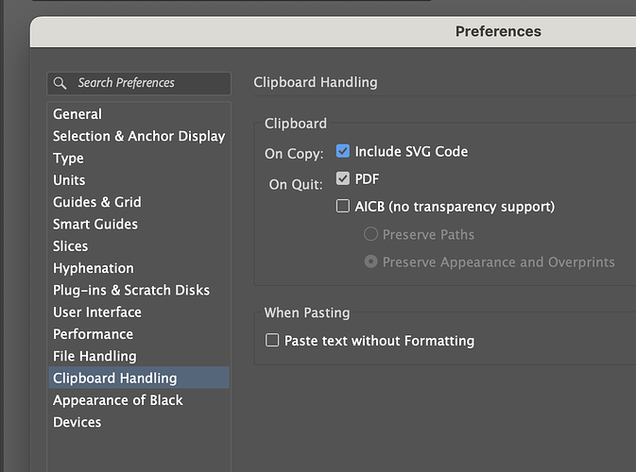Enable AICB (no transparency support) checkbox
This screenshot has height=472, width=636.
343,206
